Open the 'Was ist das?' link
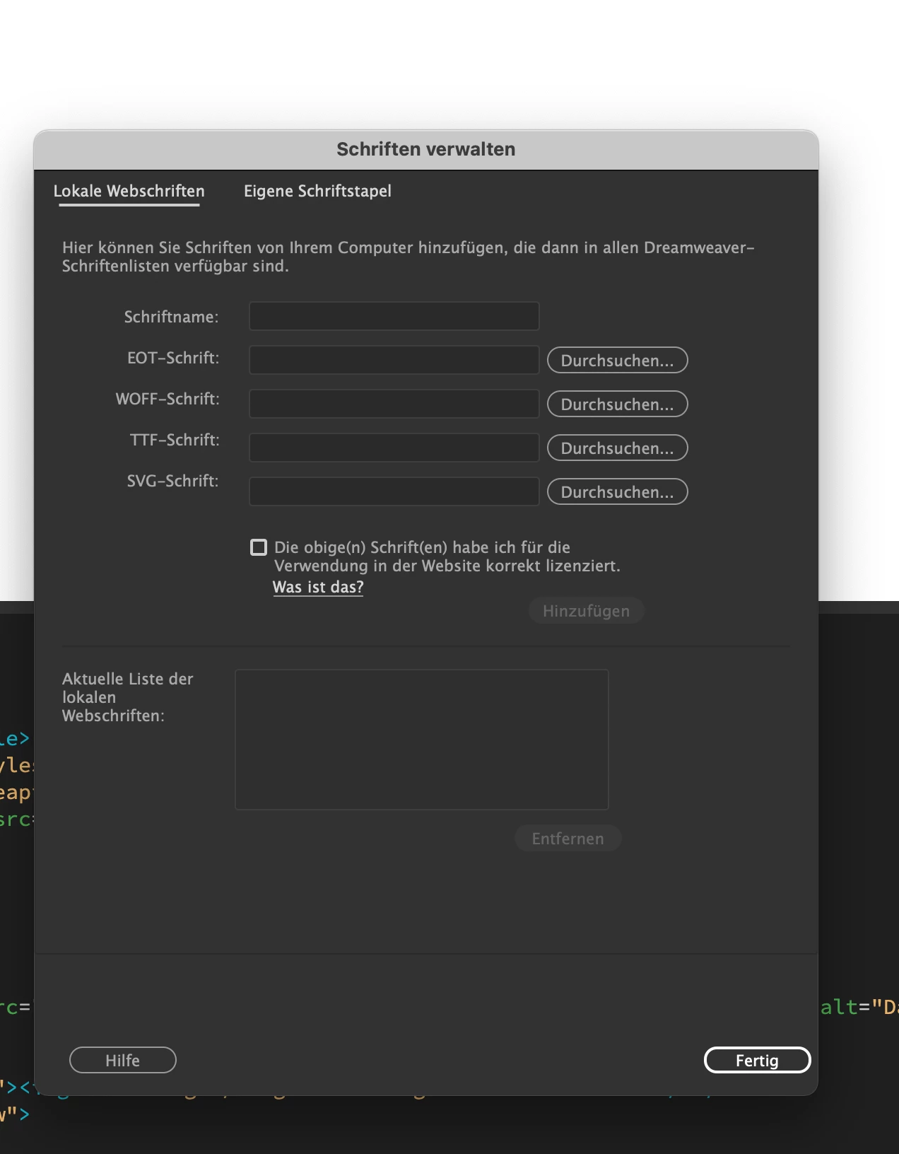Image resolution: width=899 pixels, height=1154 pixels. [x=318, y=587]
